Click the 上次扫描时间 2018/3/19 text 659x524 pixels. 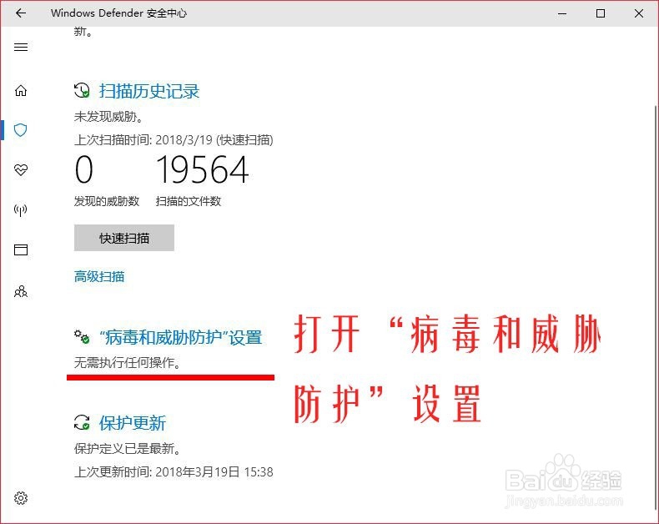pos(174,139)
